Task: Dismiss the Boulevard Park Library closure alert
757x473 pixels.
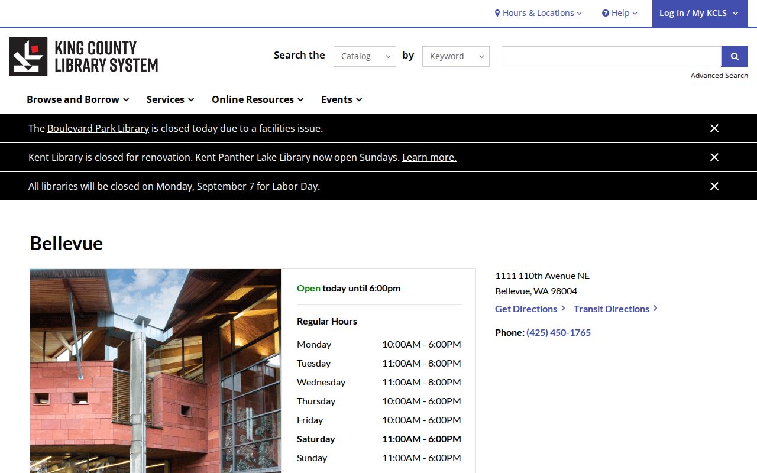Action: [714, 128]
